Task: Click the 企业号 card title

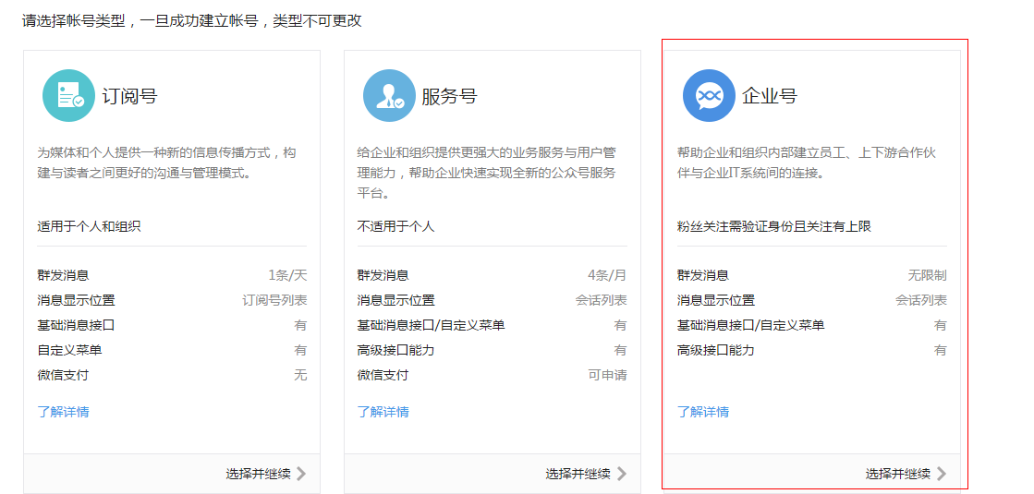Action: coord(770,97)
